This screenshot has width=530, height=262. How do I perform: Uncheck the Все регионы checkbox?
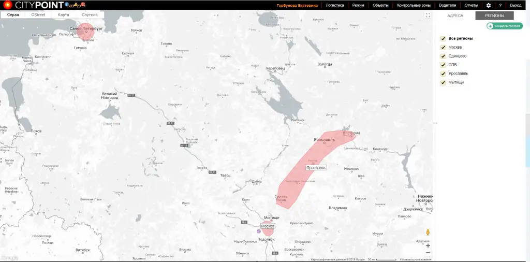coord(443,38)
